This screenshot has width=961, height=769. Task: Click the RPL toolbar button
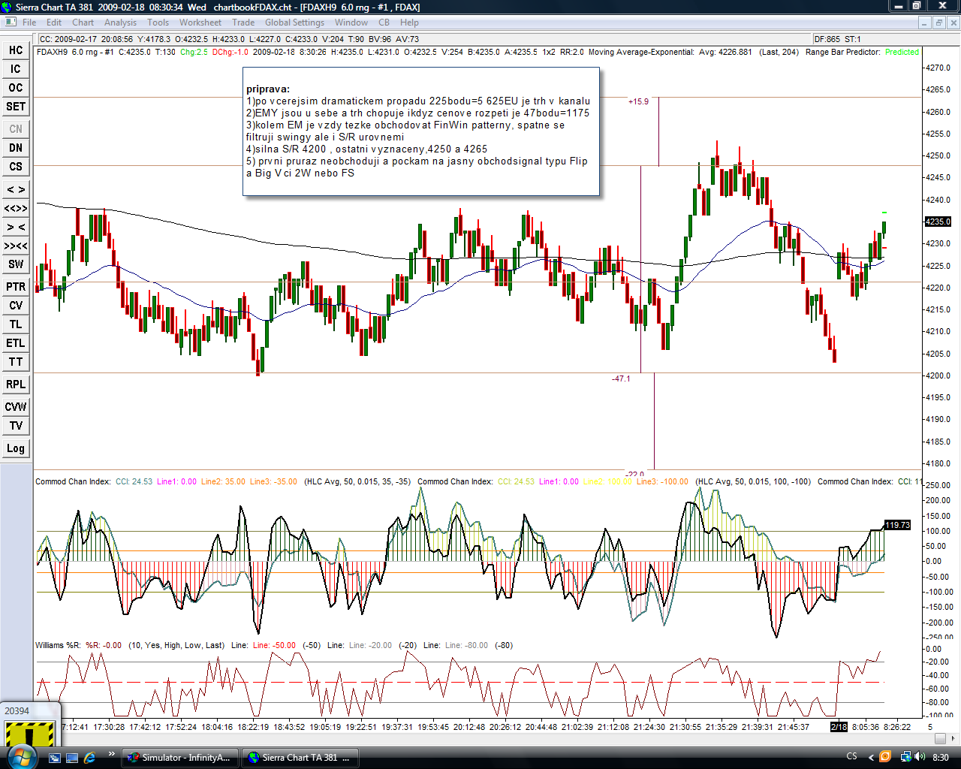tap(16, 384)
